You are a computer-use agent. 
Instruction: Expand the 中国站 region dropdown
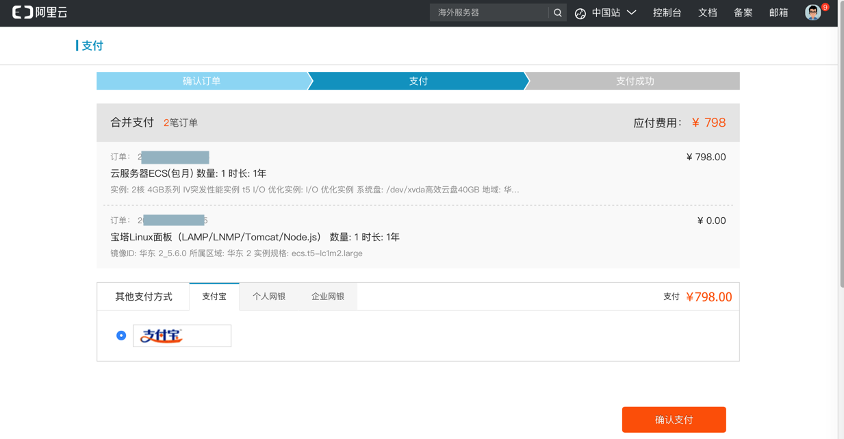pyautogui.click(x=615, y=12)
